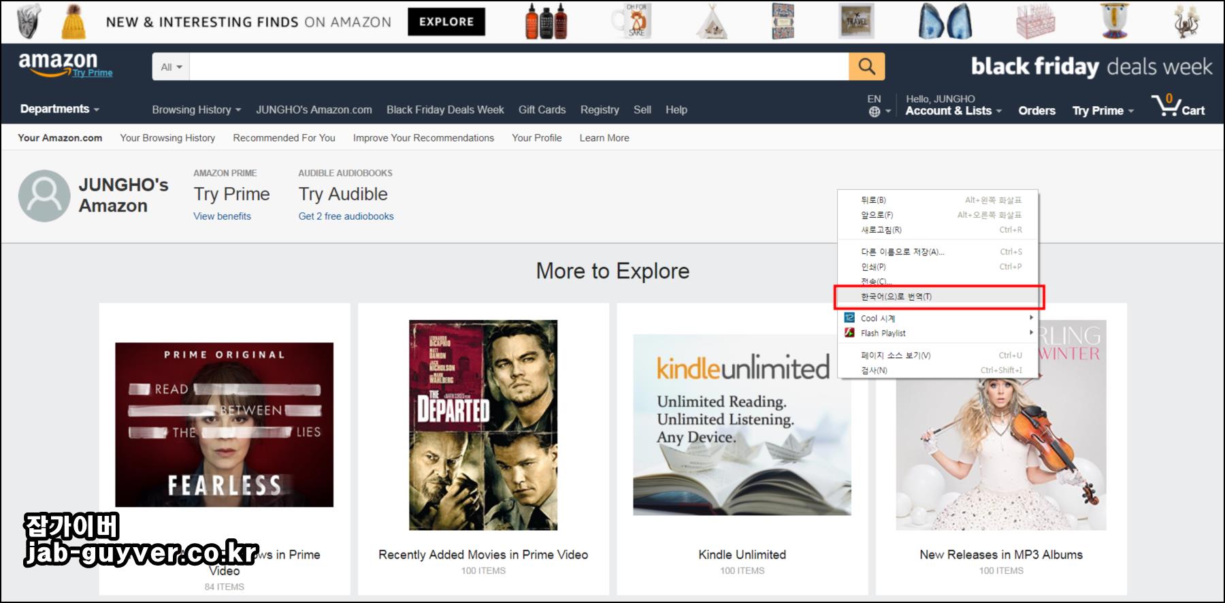1225x603 pixels.
Task: Open The Departed movie poster thumbnail
Action: (x=483, y=425)
